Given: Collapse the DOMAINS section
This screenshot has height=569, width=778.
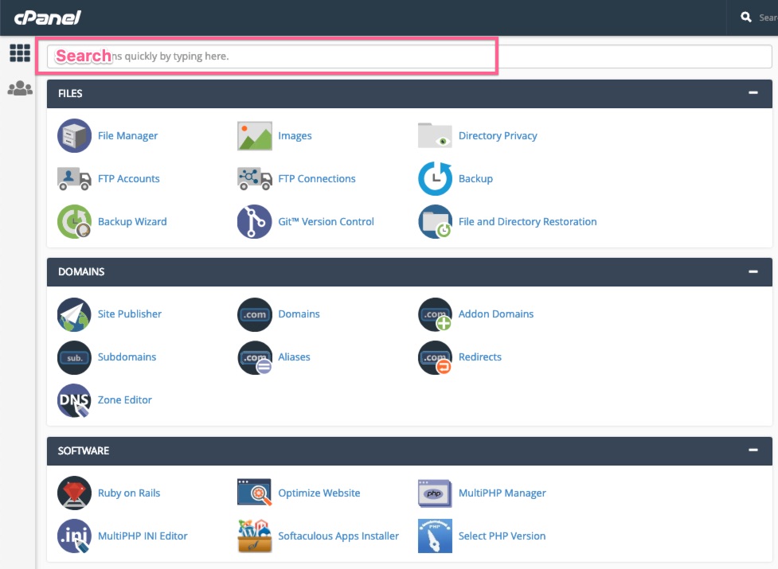Looking at the screenshot, I should pos(753,271).
